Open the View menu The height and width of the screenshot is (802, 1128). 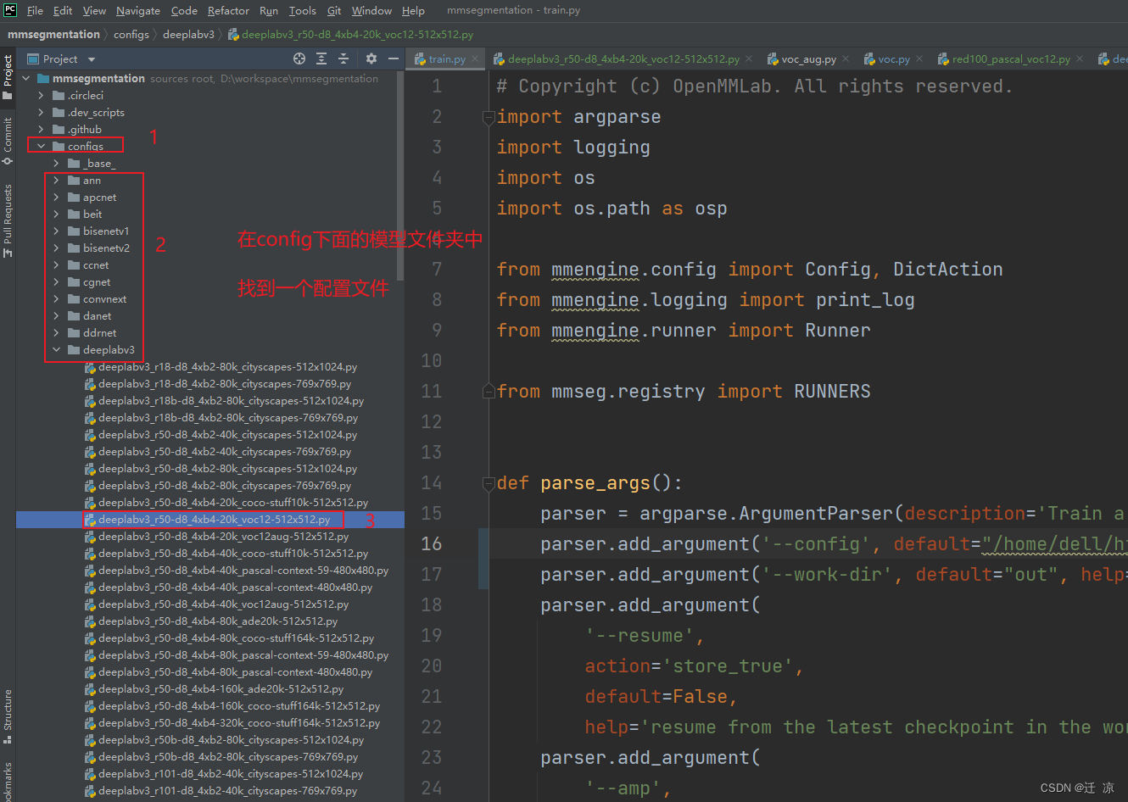(x=94, y=10)
